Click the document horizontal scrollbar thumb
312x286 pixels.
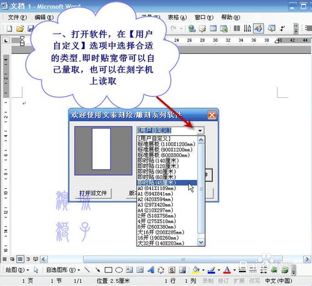(x=183, y=259)
